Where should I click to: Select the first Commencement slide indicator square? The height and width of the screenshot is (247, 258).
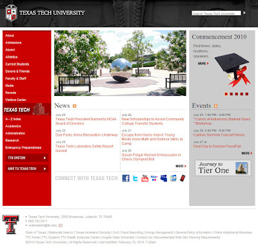226,94
